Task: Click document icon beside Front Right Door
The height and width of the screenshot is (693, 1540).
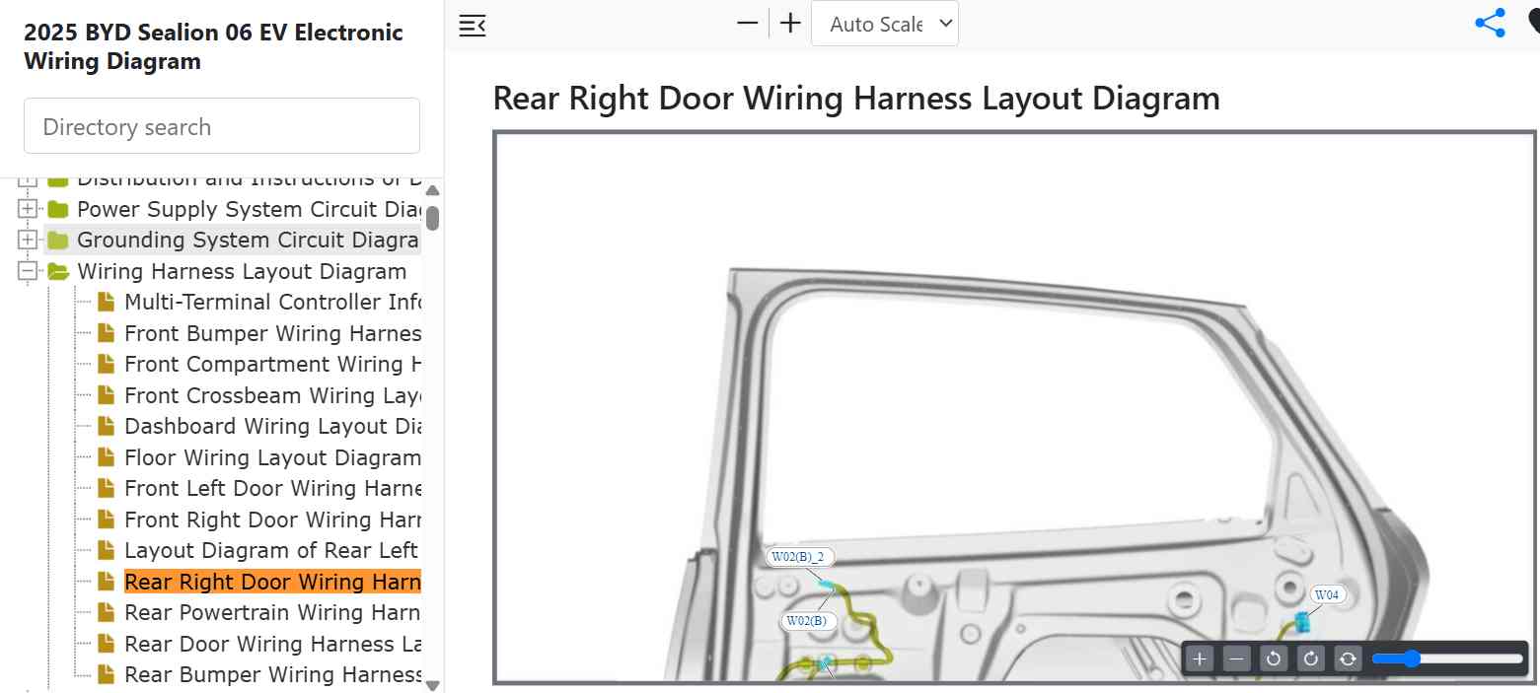Action: (x=107, y=520)
